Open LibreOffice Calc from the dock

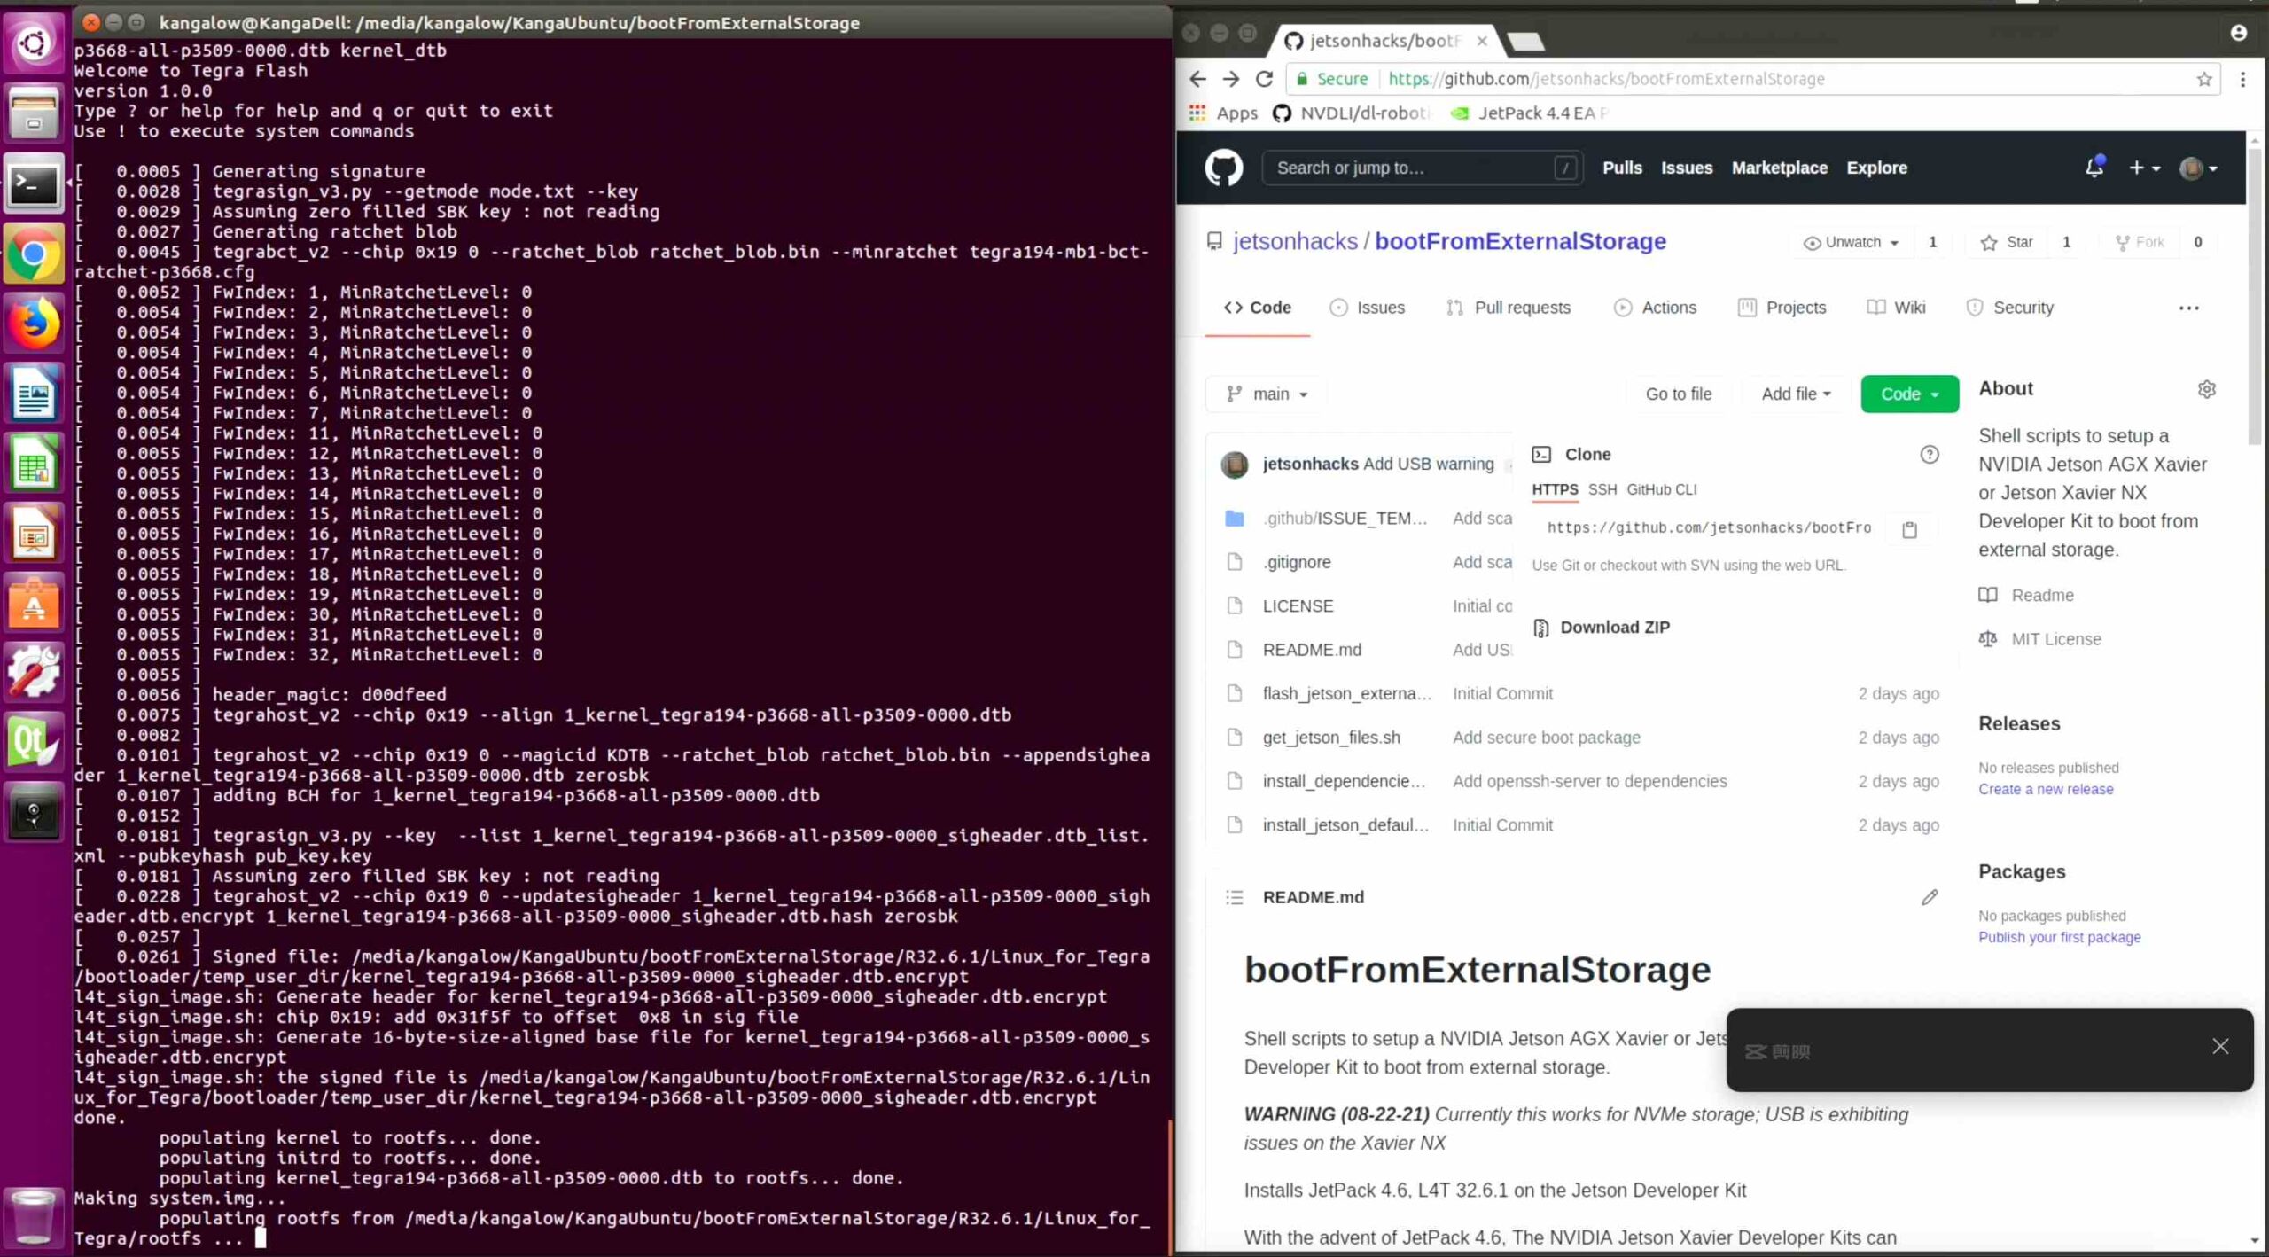point(34,462)
